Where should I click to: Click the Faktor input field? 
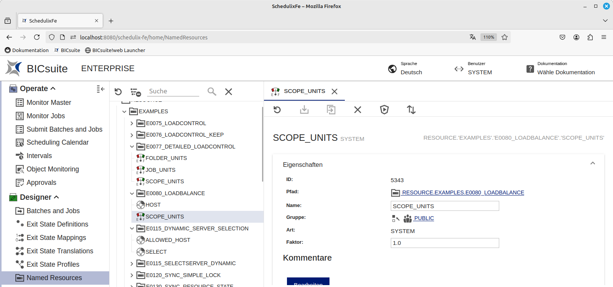point(444,243)
